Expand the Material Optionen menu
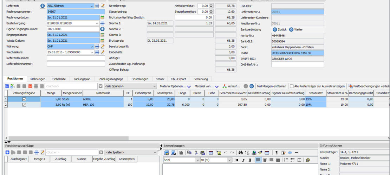The width and height of the screenshot is (390, 175). click(x=175, y=86)
